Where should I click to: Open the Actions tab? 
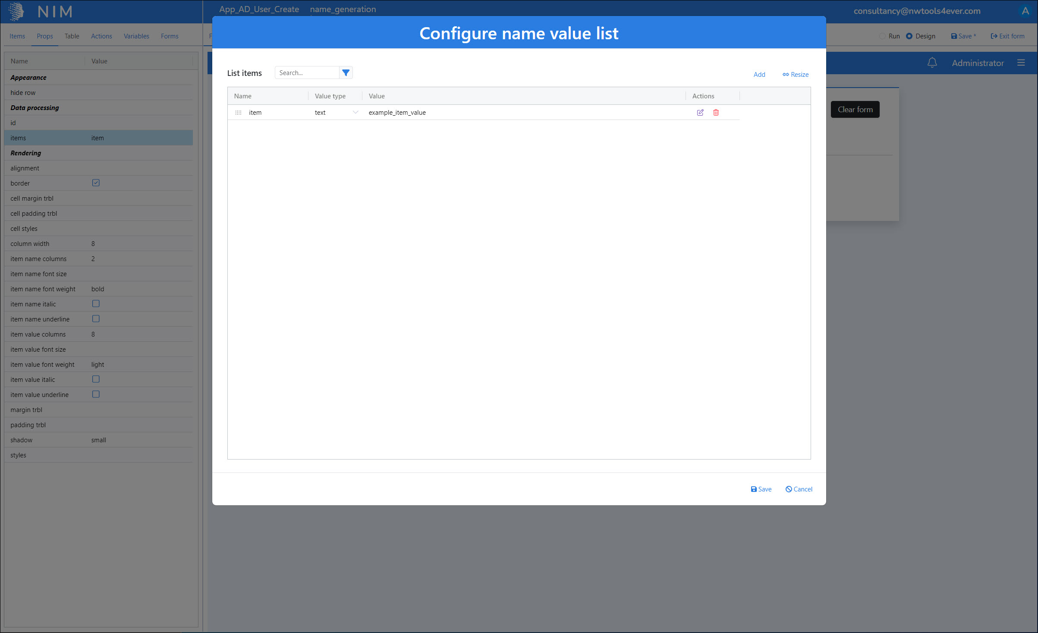101,36
